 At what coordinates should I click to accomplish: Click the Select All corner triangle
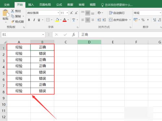click(5, 42)
